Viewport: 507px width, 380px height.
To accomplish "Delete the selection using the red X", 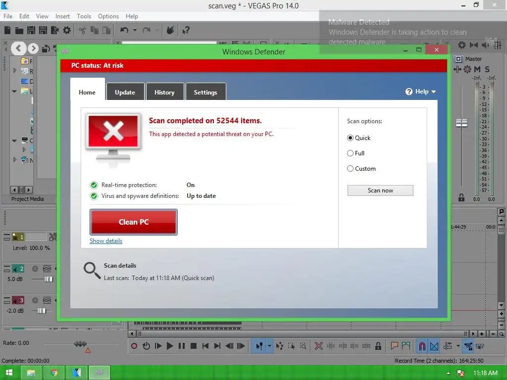I will pos(319,346).
